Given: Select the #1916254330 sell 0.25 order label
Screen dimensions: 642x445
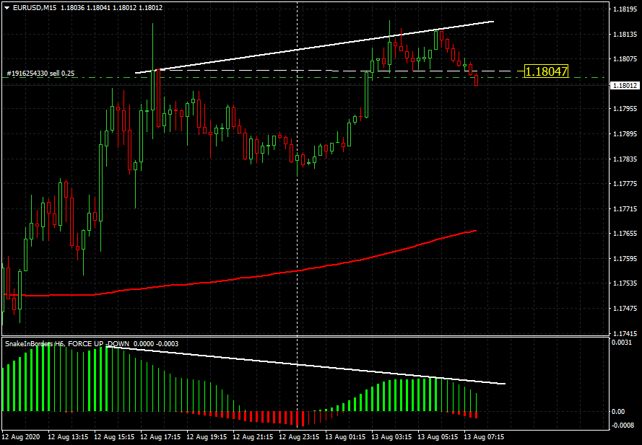Looking at the screenshot, I should point(40,74).
